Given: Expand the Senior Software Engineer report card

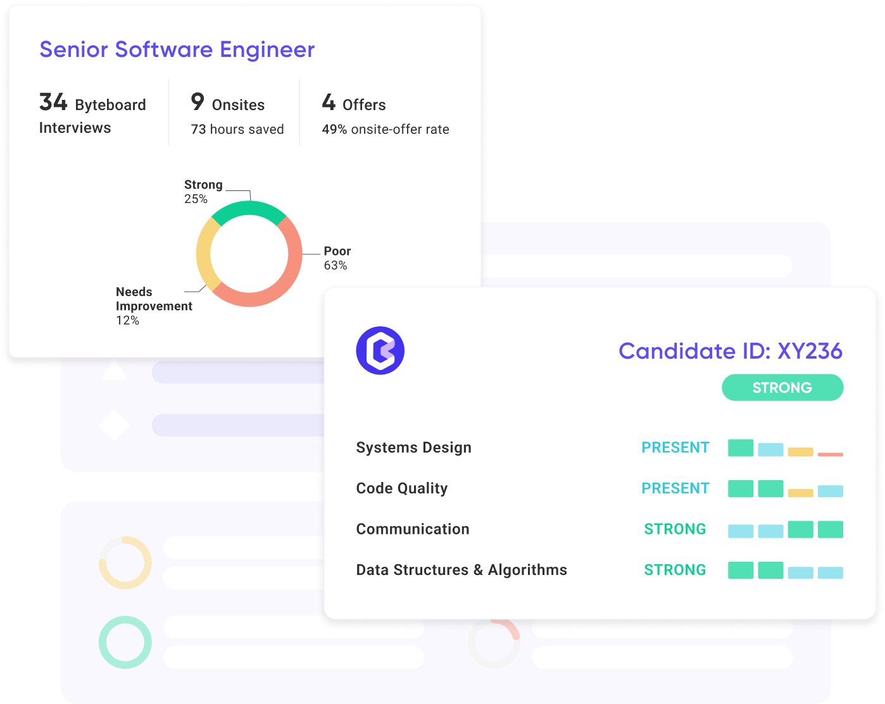Looking at the screenshot, I should [x=177, y=49].
